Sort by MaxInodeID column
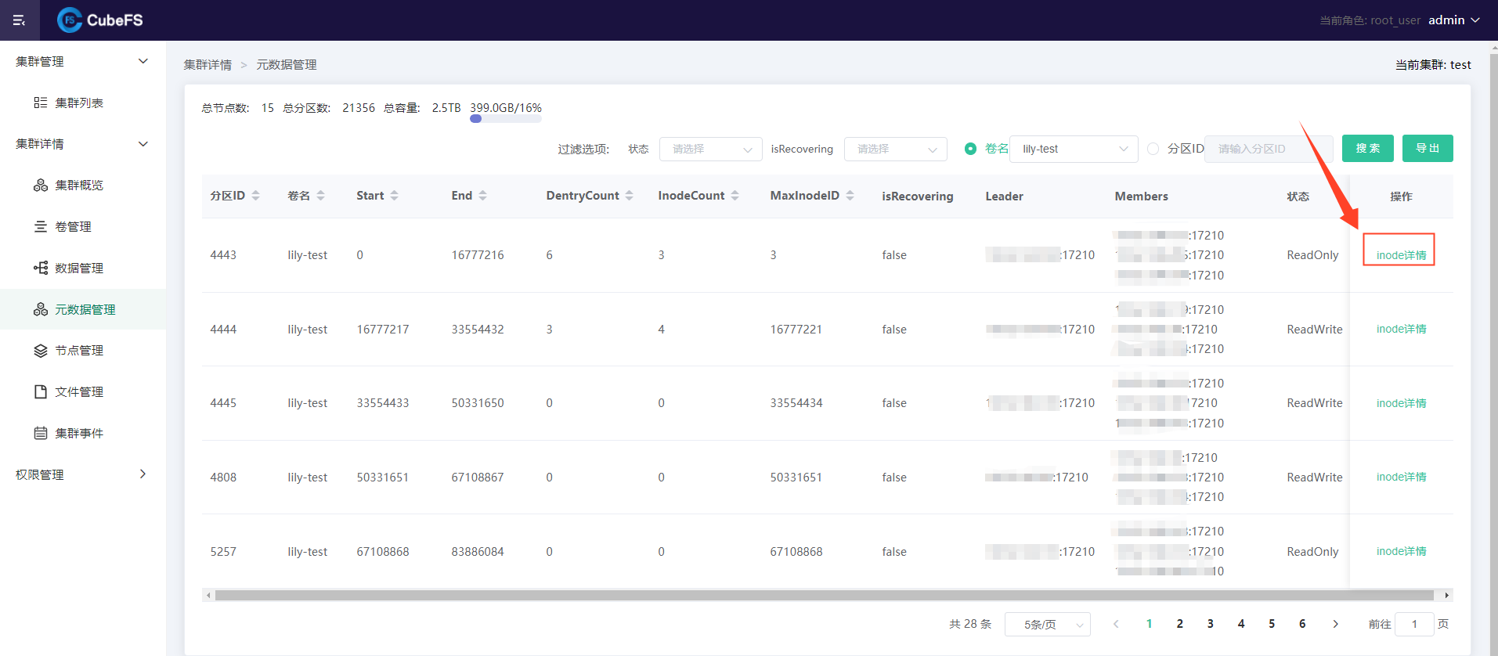Image resolution: width=1498 pixels, height=656 pixels. click(850, 196)
